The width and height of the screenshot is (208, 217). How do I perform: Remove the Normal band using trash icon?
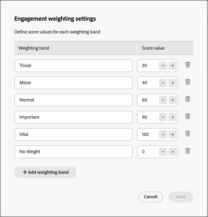point(188,99)
